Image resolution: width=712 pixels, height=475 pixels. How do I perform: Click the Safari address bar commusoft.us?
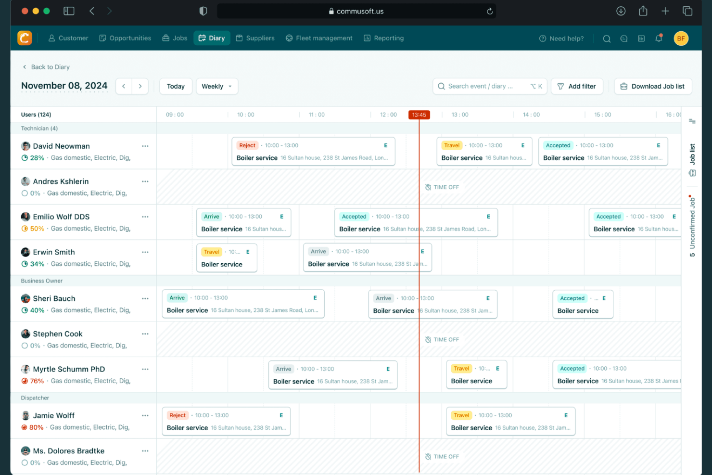(356, 11)
